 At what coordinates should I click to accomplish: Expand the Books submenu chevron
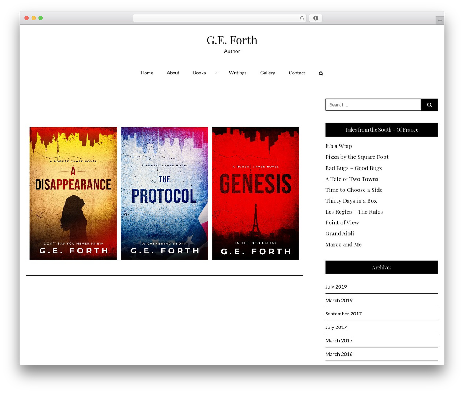pyautogui.click(x=216, y=73)
